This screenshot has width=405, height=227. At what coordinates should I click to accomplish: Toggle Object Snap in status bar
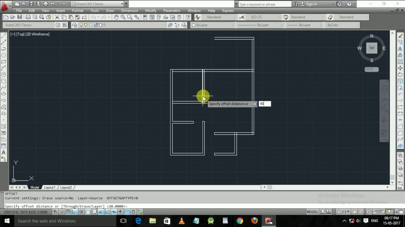88,212
